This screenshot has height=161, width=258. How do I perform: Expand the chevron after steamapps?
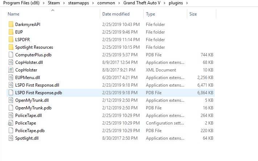pos(93,3)
